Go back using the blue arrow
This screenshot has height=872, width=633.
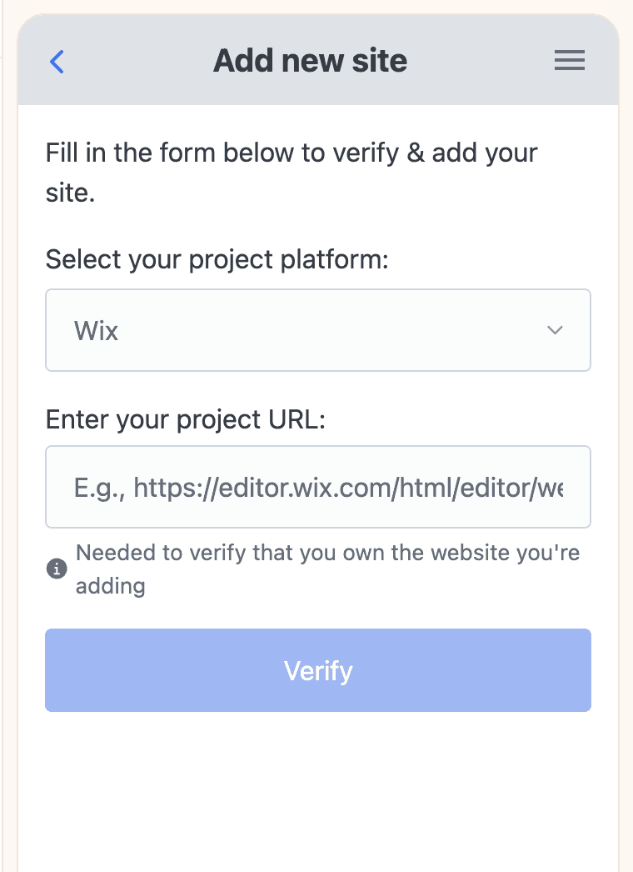tap(57, 61)
